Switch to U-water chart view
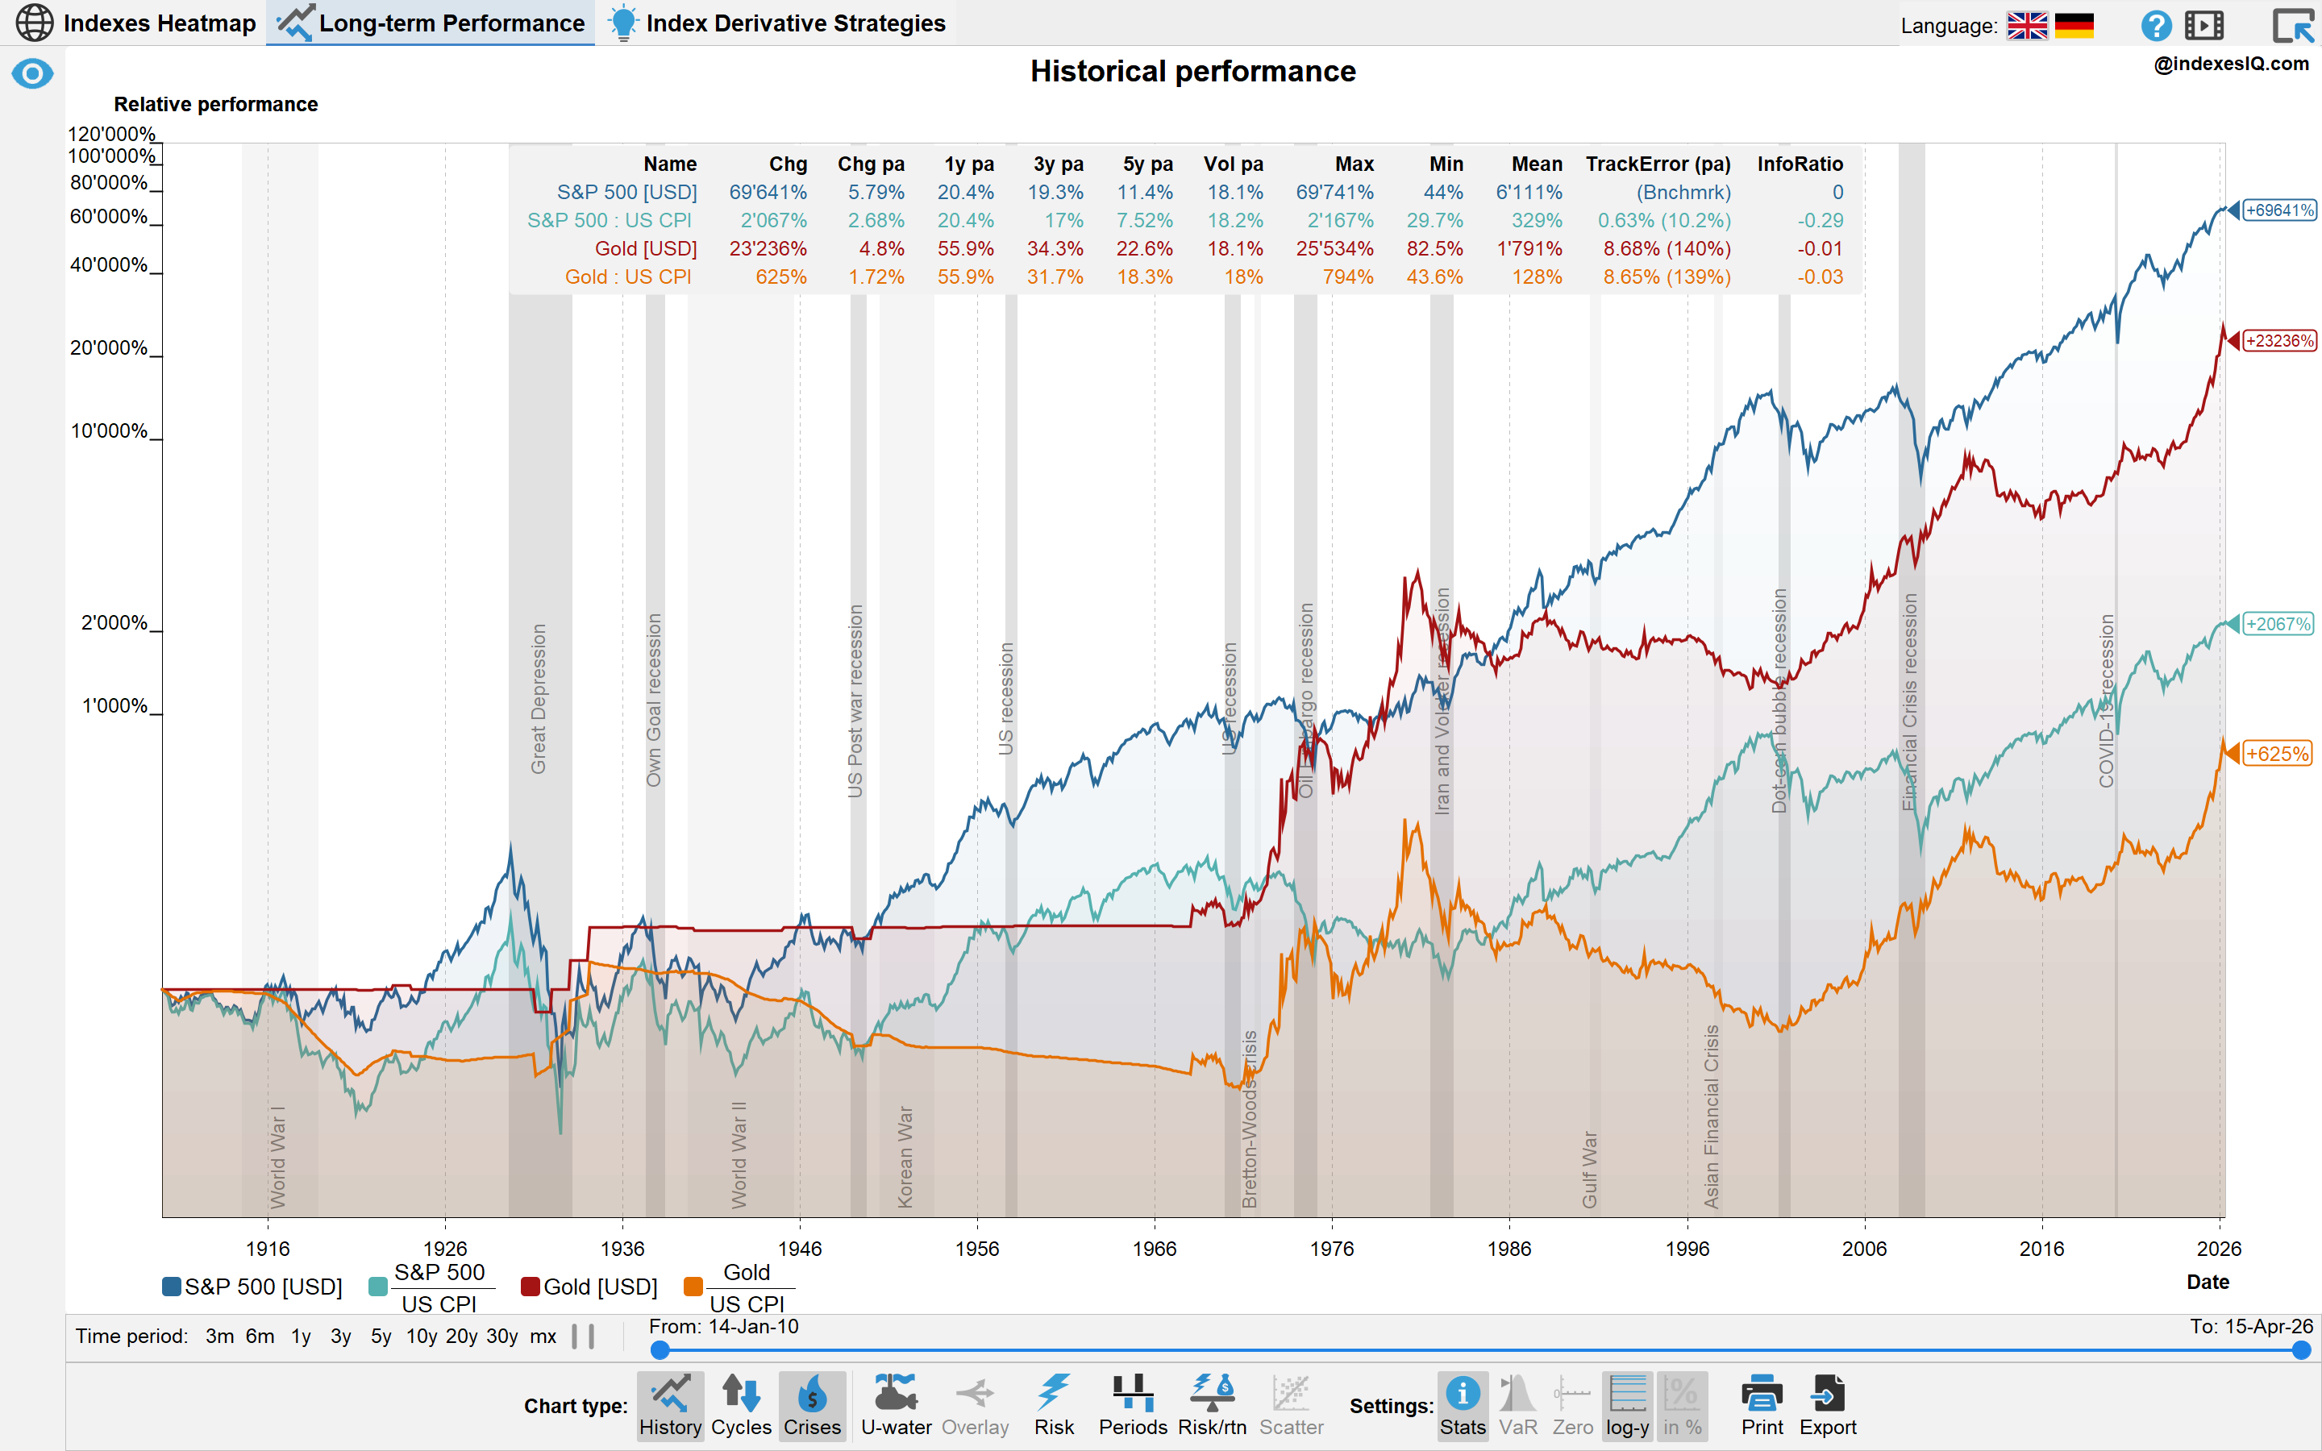 pyautogui.click(x=897, y=1405)
